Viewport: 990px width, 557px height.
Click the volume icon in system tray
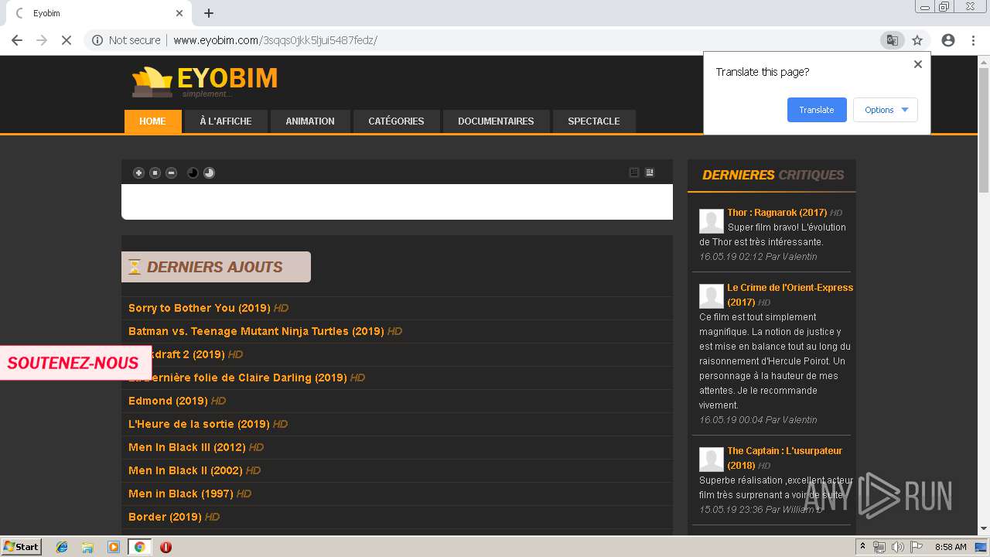pos(898,547)
